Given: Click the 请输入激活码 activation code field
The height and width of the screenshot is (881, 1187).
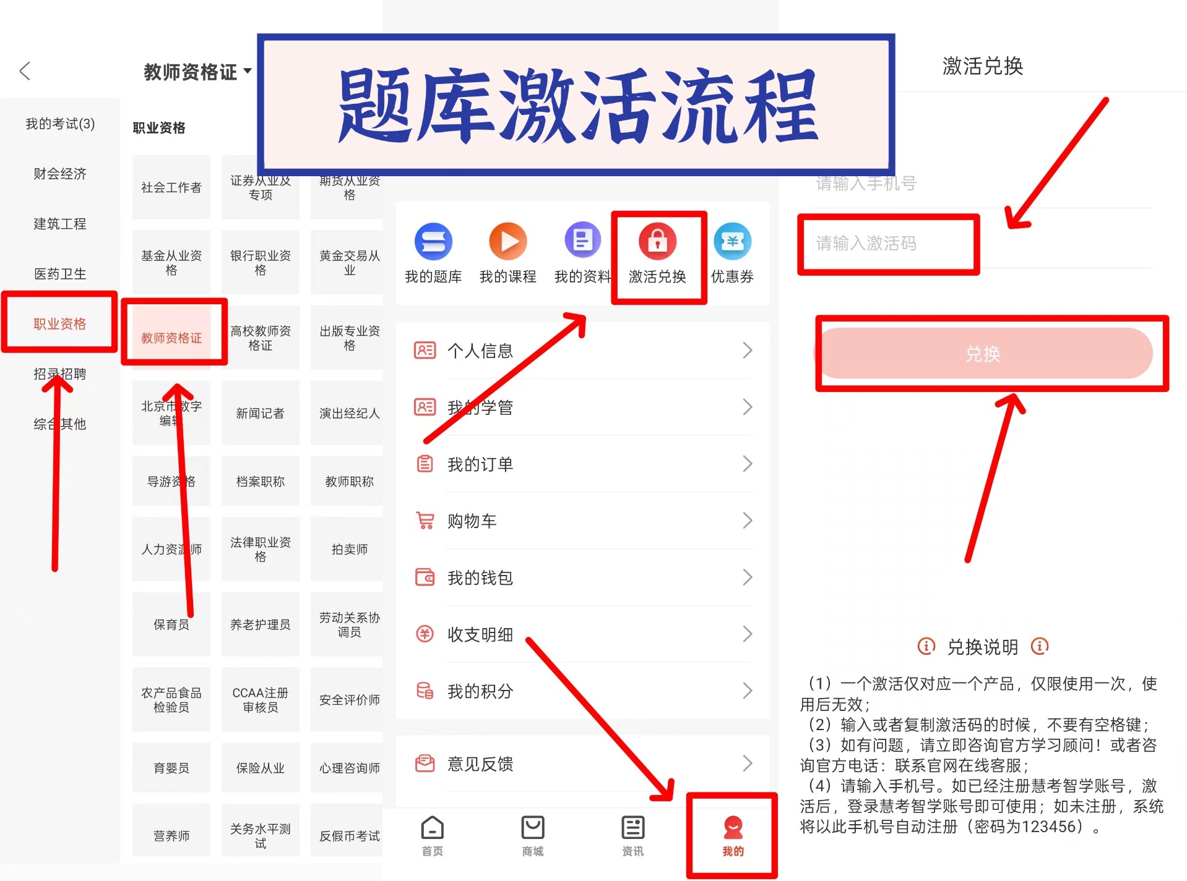Looking at the screenshot, I should click(889, 244).
